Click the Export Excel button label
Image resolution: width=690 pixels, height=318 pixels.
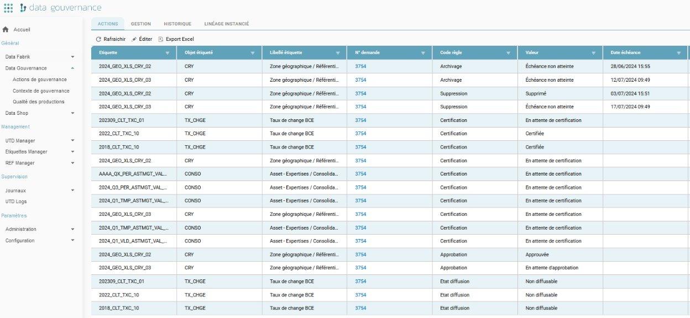coord(180,39)
